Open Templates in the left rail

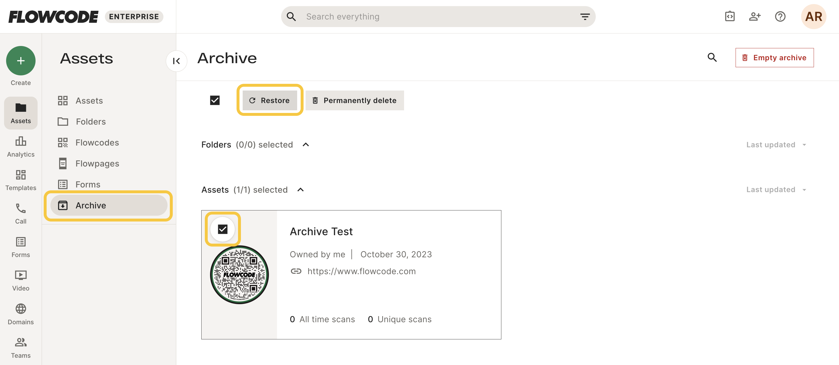tap(20, 180)
